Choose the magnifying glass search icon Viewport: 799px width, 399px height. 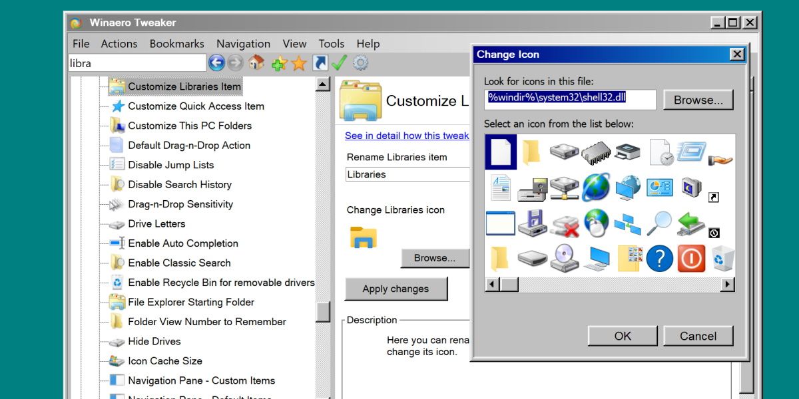pos(660,223)
